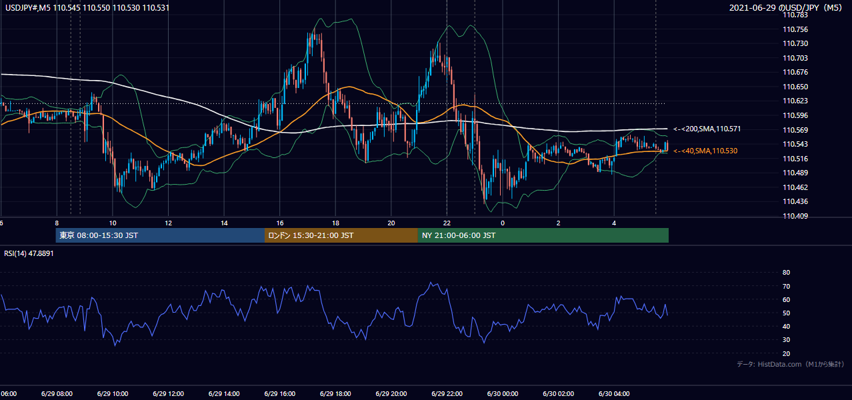Click the 6/29 10:00 bottom time label
The height and width of the screenshot is (400, 852).
pyautogui.click(x=113, y=393)
